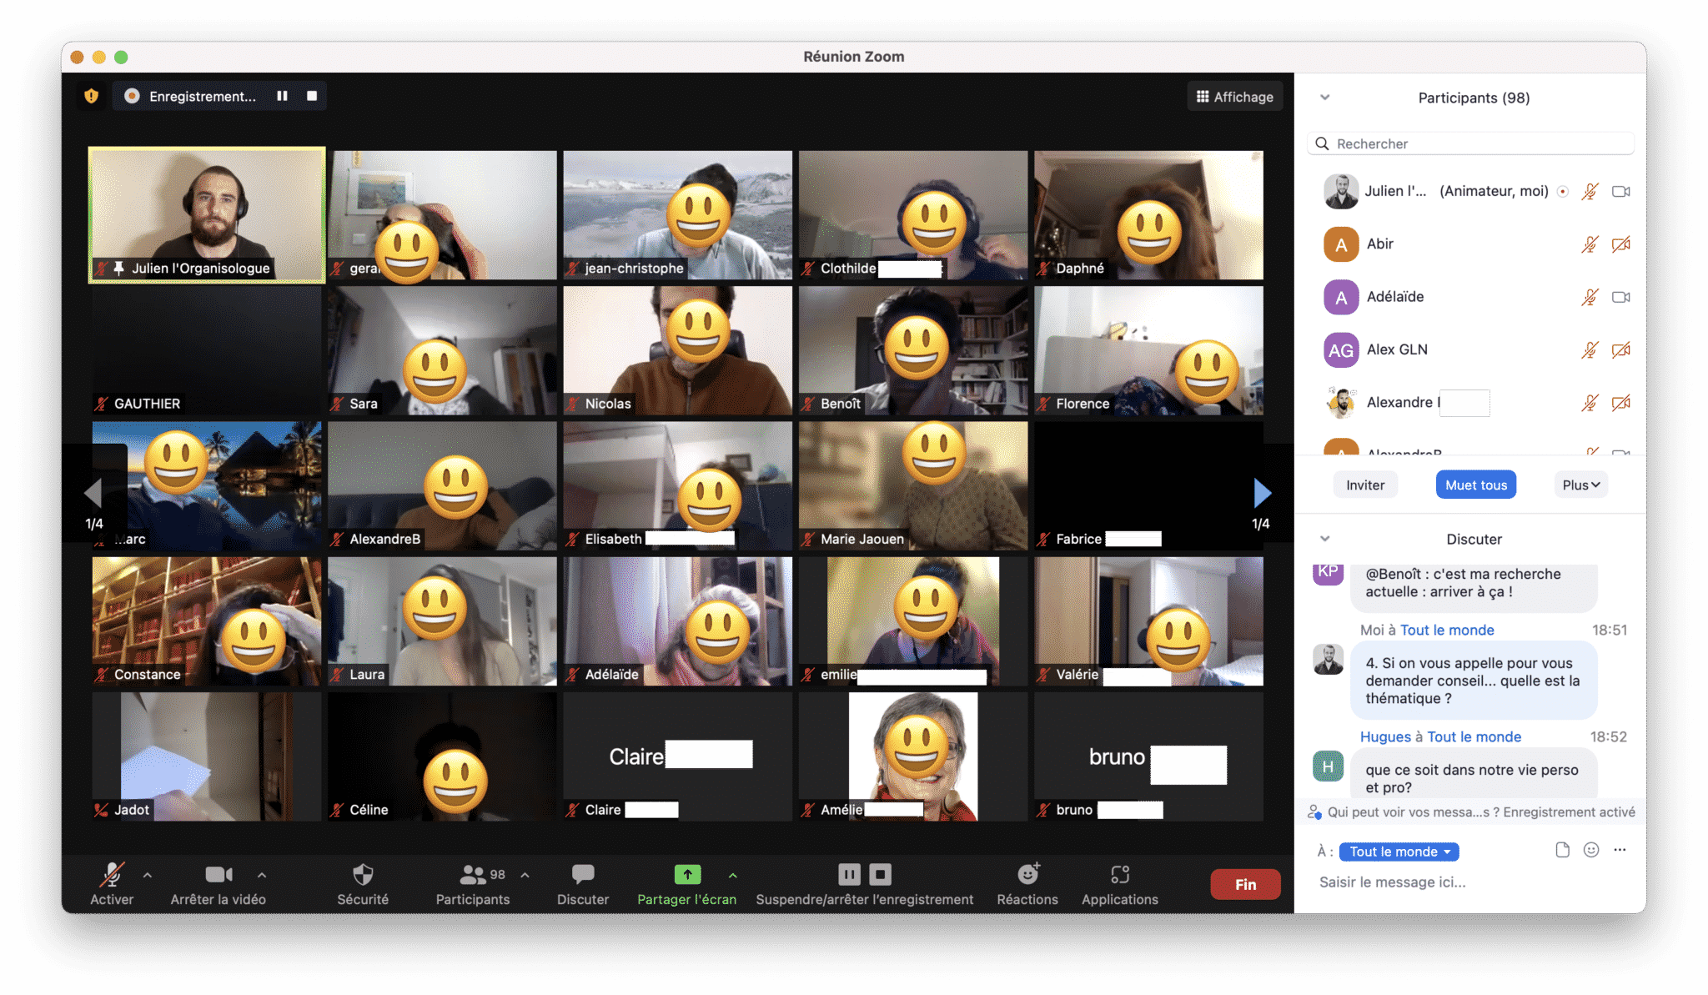Toggle camera with Arrêter la vidéo
Screen dimensions: 1708x995
pyautogui.click(x=219, y=875)
